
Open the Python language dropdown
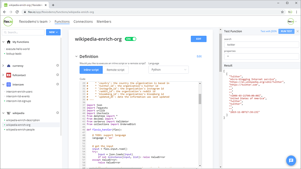click(168, 70)
